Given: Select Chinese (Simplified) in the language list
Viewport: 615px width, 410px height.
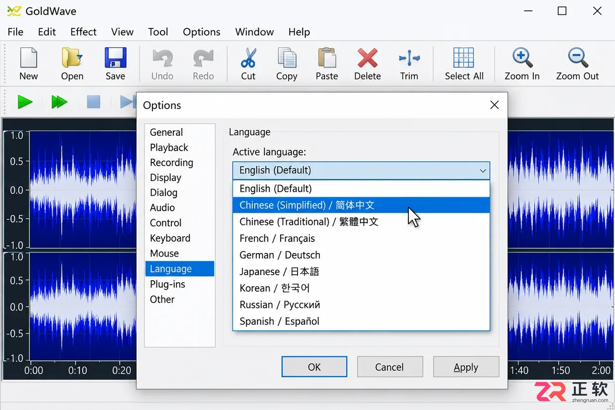Looking at the screenshot, I should (361, 205).
